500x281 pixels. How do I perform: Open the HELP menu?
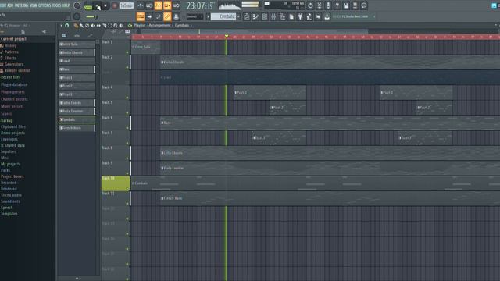[66, 5]
